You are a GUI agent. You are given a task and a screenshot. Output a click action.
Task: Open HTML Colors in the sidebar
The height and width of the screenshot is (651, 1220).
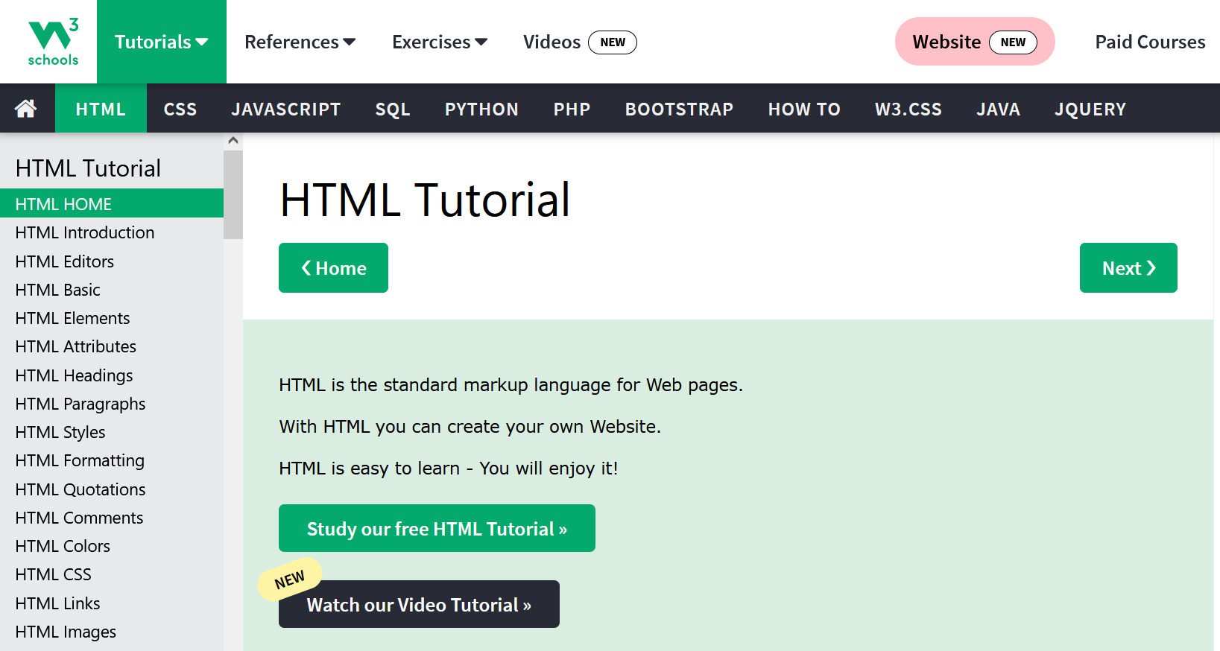pyautogui.click(x=63, y=546)
